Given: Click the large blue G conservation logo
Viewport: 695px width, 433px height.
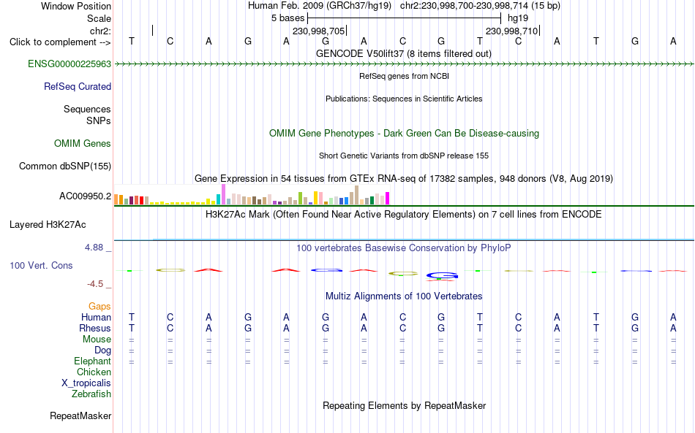Looking at the screenshot, I should click(x=442, y=276).
